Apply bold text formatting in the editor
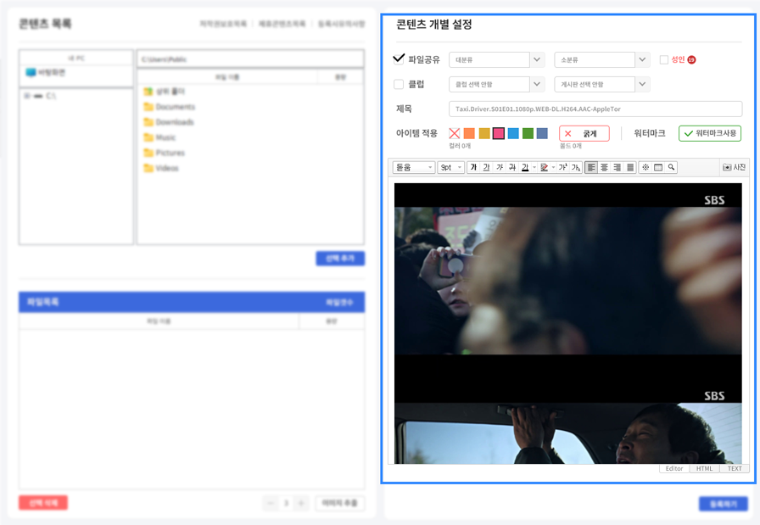 (475, 167)
